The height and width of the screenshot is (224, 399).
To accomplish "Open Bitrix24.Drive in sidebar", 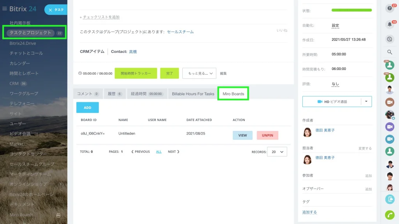I will [x=23, y=43].
